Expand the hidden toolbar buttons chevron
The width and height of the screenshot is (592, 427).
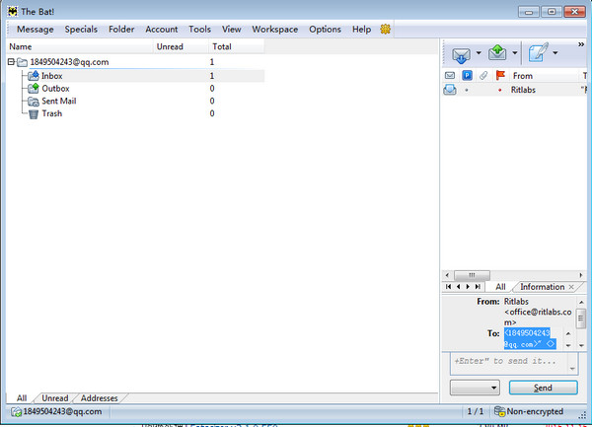579,44
